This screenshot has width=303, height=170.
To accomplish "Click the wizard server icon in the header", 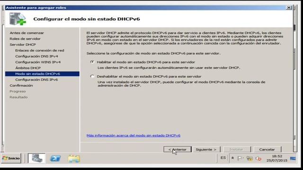I will tap(18, 19).
